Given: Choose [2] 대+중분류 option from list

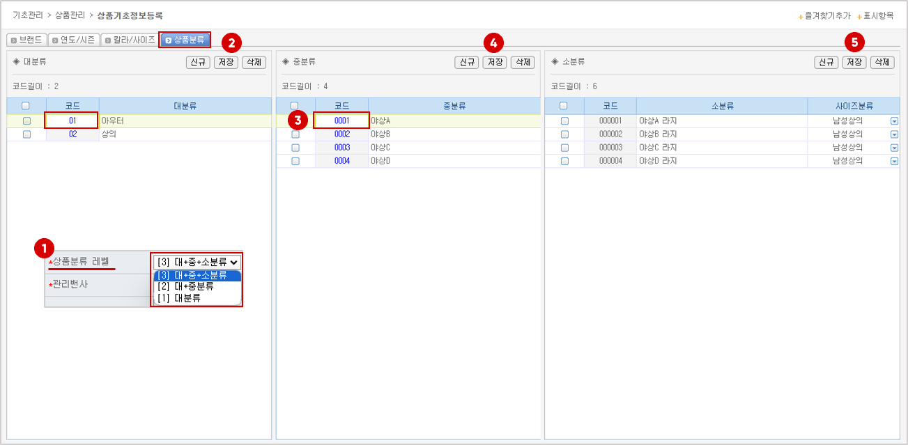Looking at the screenshot, I should [185, 286].
